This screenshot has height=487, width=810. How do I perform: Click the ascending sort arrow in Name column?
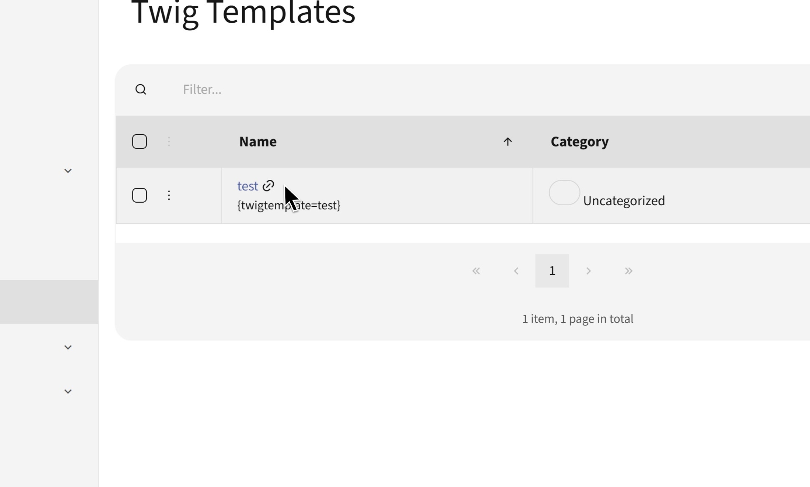(x=507, y=142)
